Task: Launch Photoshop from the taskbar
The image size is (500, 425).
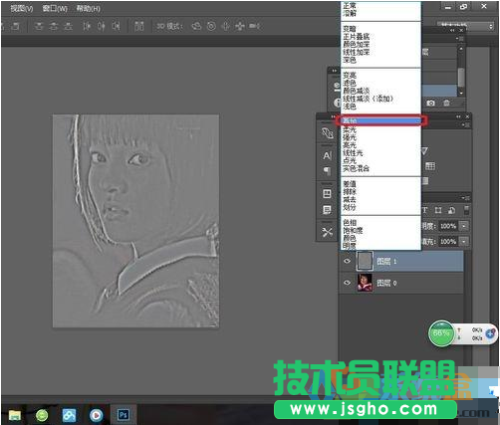Action: (124, 415)
